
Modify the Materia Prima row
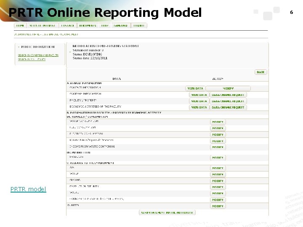218,141
